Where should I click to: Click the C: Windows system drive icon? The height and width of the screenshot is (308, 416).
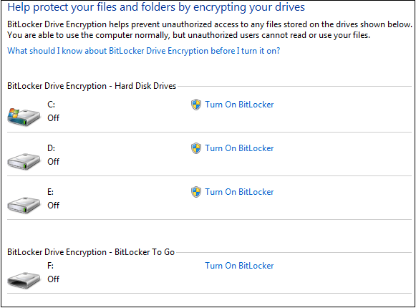pos(24,117)
